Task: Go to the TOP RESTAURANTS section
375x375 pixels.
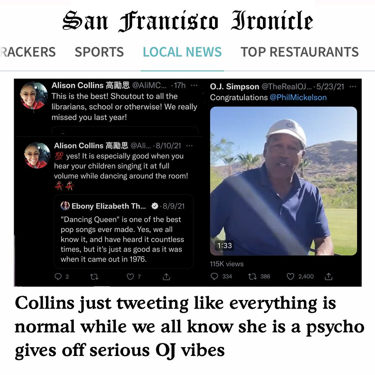Action: [x=299, y=52]
